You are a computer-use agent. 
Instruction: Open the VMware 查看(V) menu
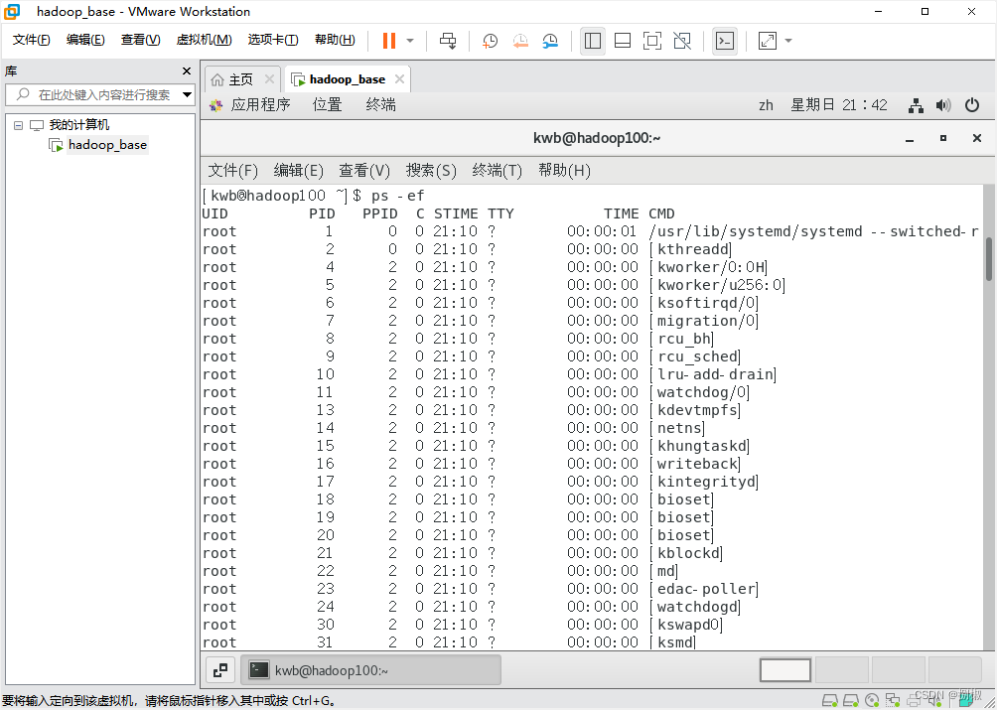tap(141, 40)
